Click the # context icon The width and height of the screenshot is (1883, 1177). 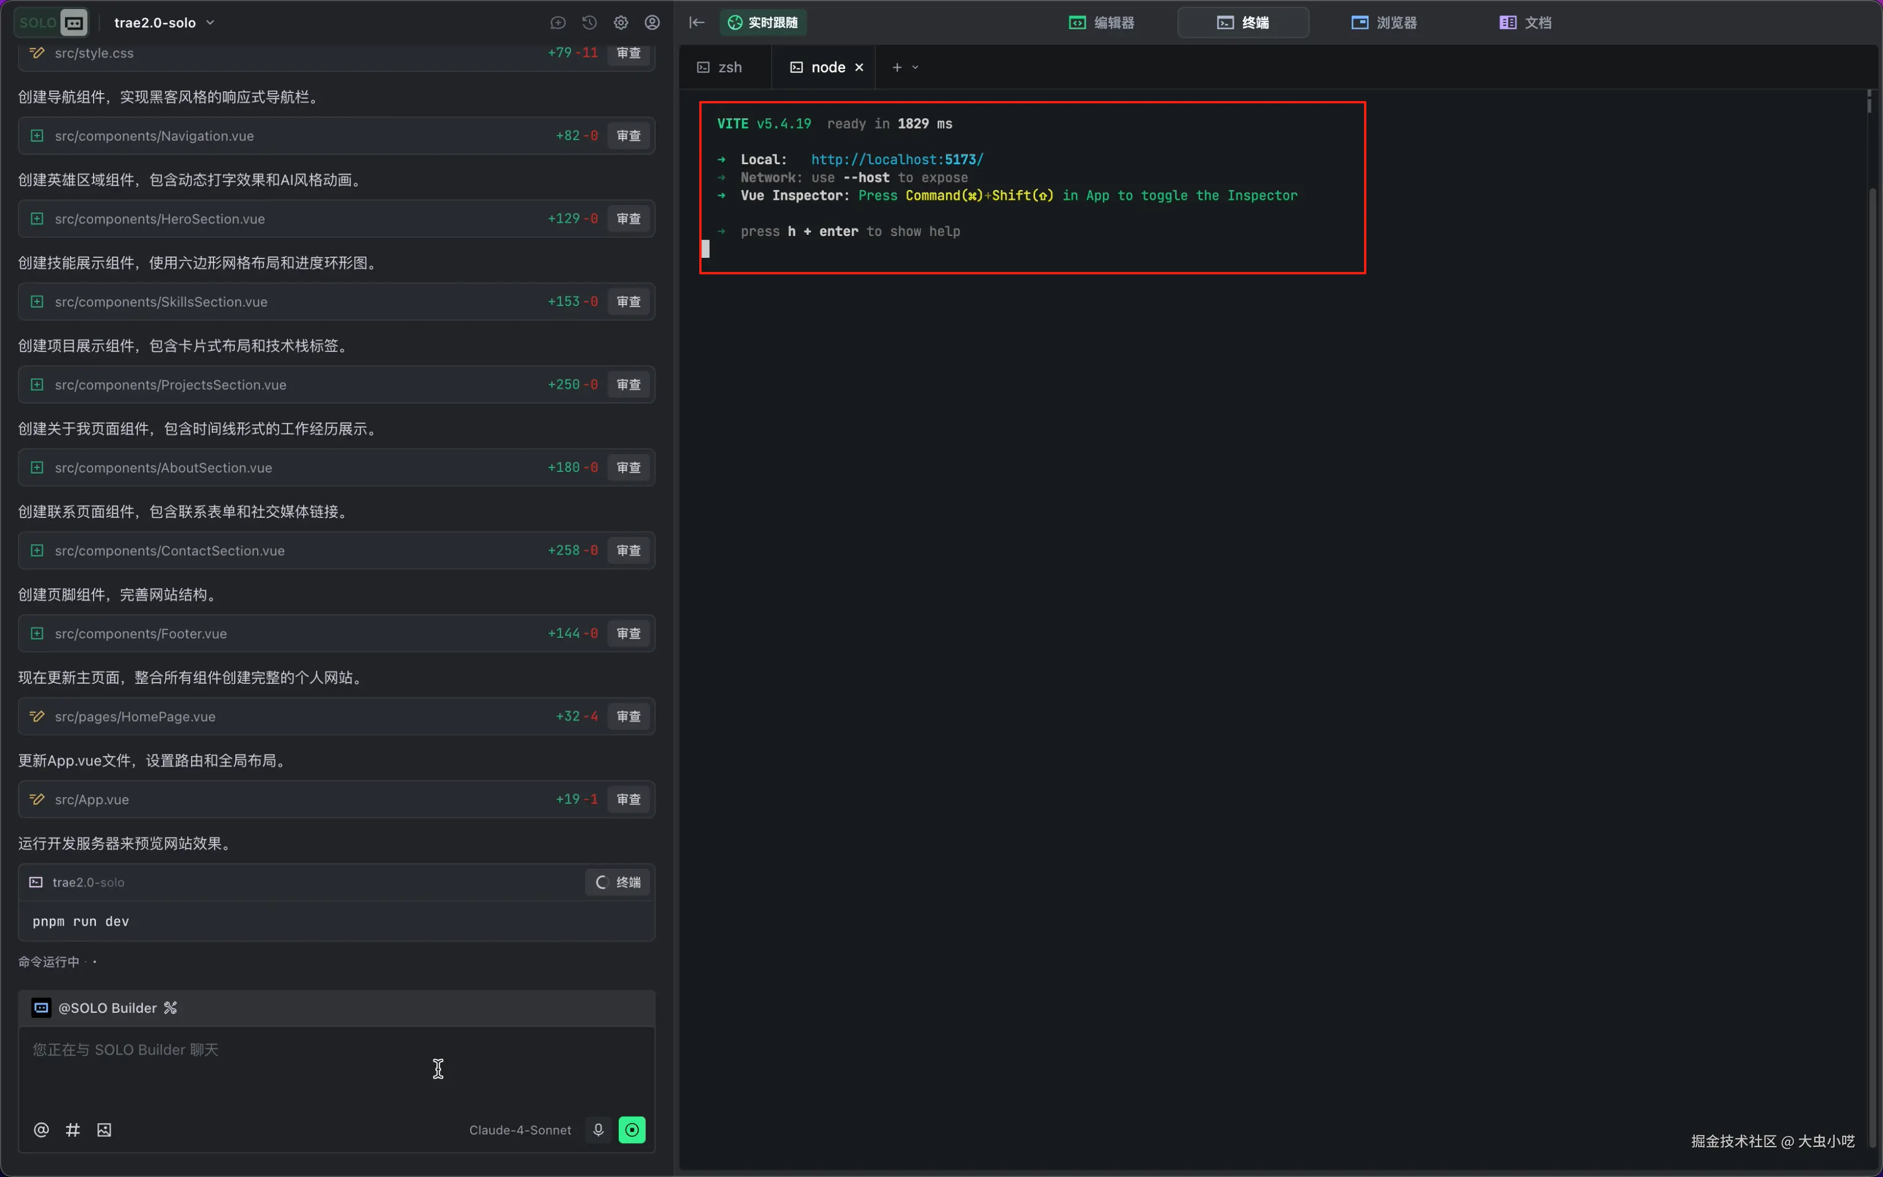tap(72, 1129)
